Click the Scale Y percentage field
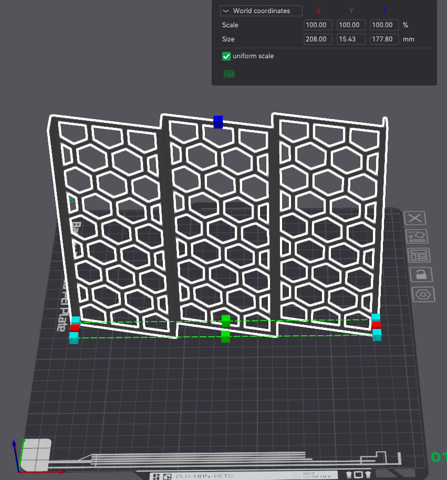447x480 pixels. click(351, 25)
